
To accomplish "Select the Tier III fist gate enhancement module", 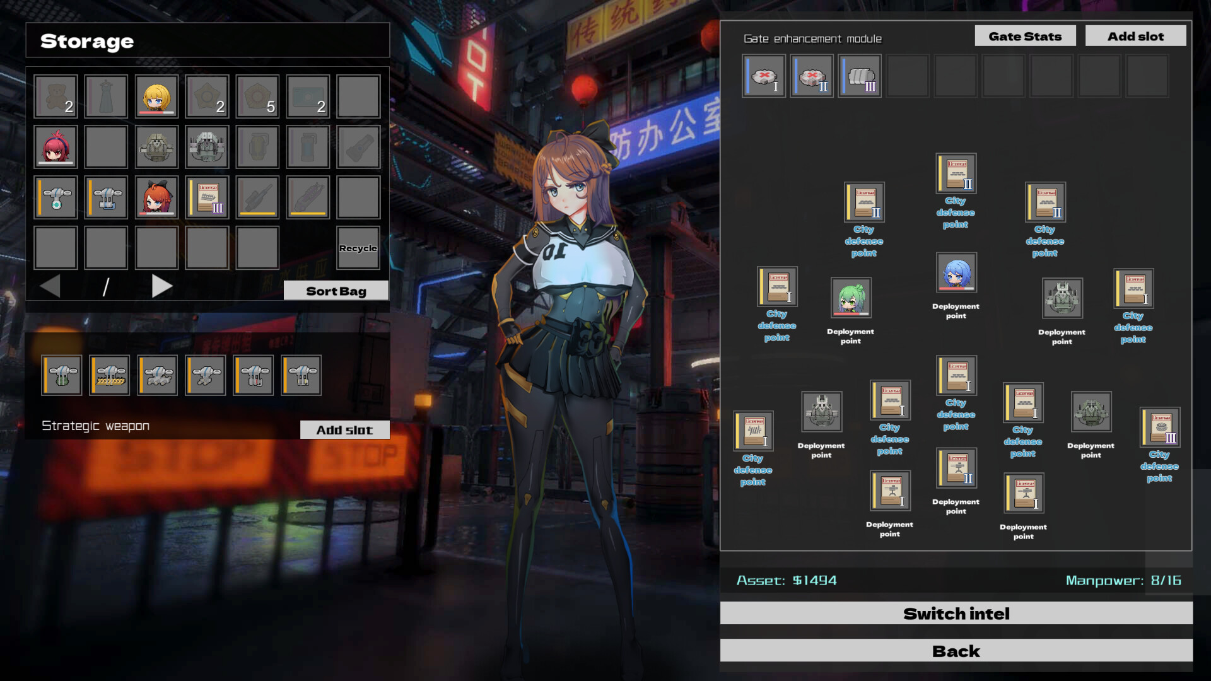I will coord(859,76).
